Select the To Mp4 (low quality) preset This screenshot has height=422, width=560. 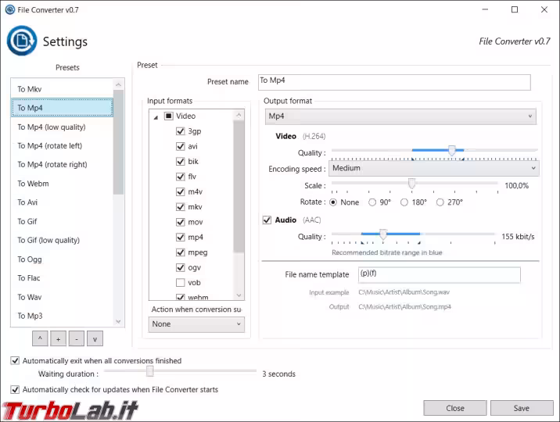[62, 127]
